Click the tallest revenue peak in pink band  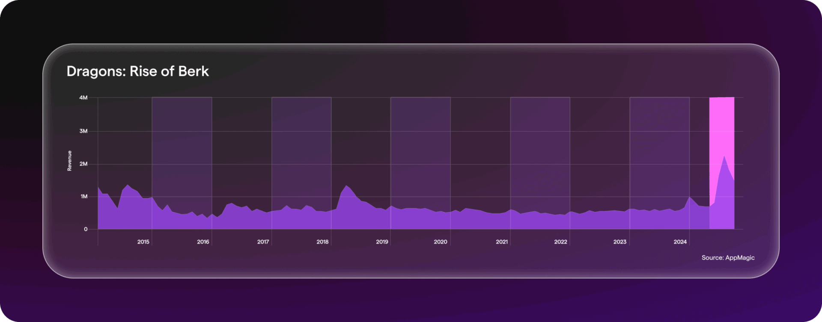tap(724, 156)
